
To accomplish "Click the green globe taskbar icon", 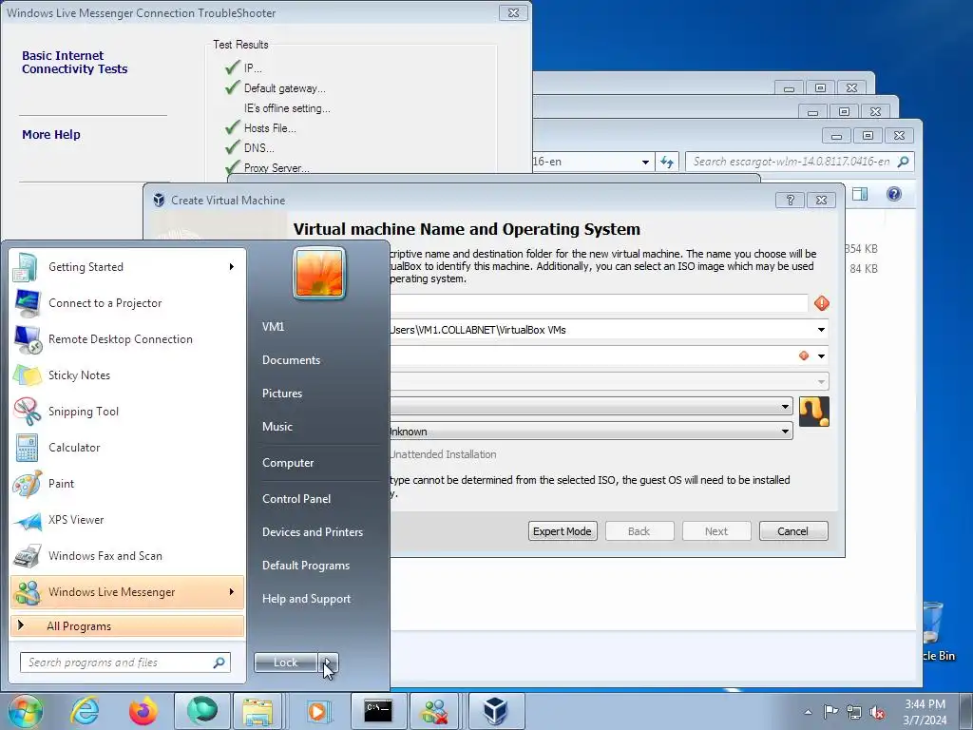I will coord(202,711).
